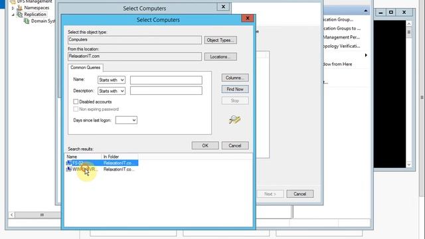
Task: Sort results by In Folder column header
Action: (x=120, y=157)
